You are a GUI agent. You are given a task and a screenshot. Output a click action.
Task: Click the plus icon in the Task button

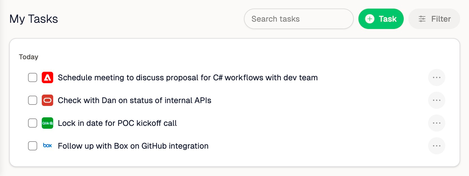pyautogui.click(x=370, y=19)
